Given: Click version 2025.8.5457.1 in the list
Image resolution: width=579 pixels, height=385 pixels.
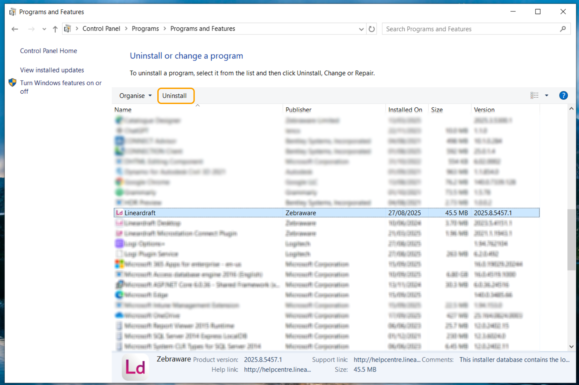Looking at the screenshot, I should click(x=493, y=213).
